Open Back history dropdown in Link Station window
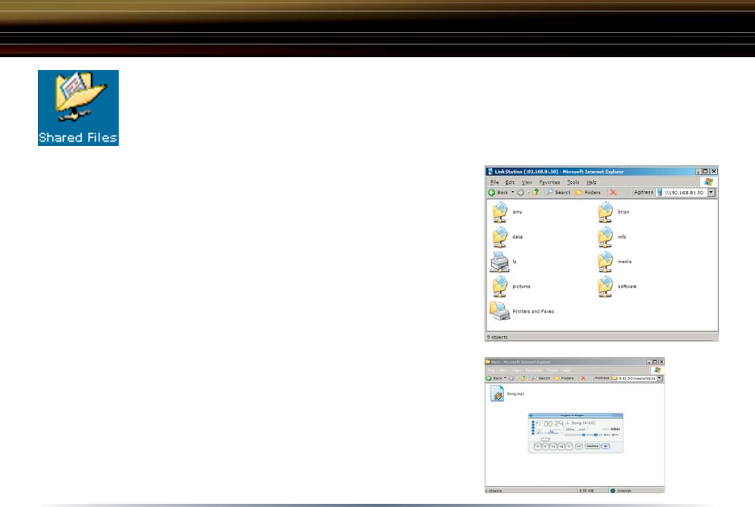Image resolution: width=755 pixels, height=507 pixels. pyautogui.click(x=513, y=193)
